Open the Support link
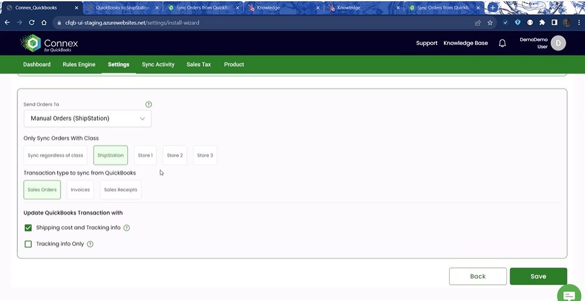 [x=427, y=43]
